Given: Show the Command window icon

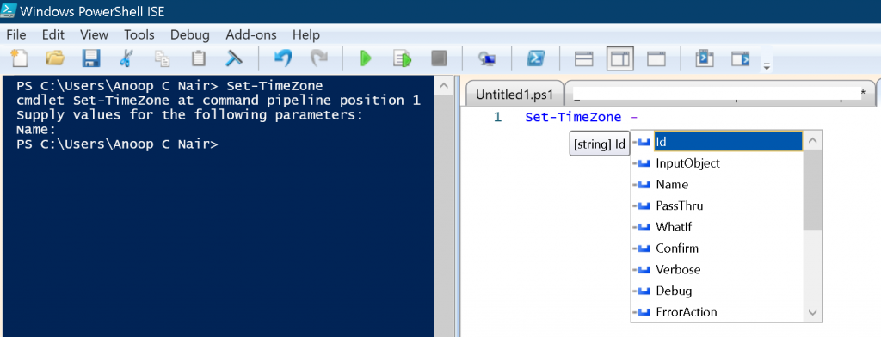Looking at the screenshot, I should coord(704,58).
